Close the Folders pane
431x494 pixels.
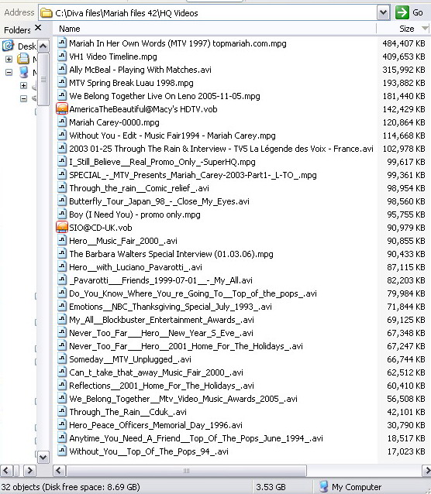tap(38, 28)
